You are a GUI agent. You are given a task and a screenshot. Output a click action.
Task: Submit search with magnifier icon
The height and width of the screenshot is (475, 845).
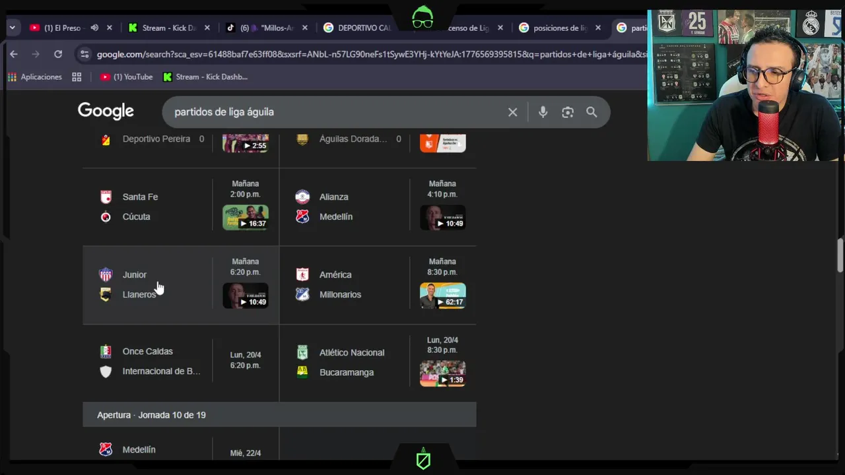pyautogui.click(x=591, y=112)
